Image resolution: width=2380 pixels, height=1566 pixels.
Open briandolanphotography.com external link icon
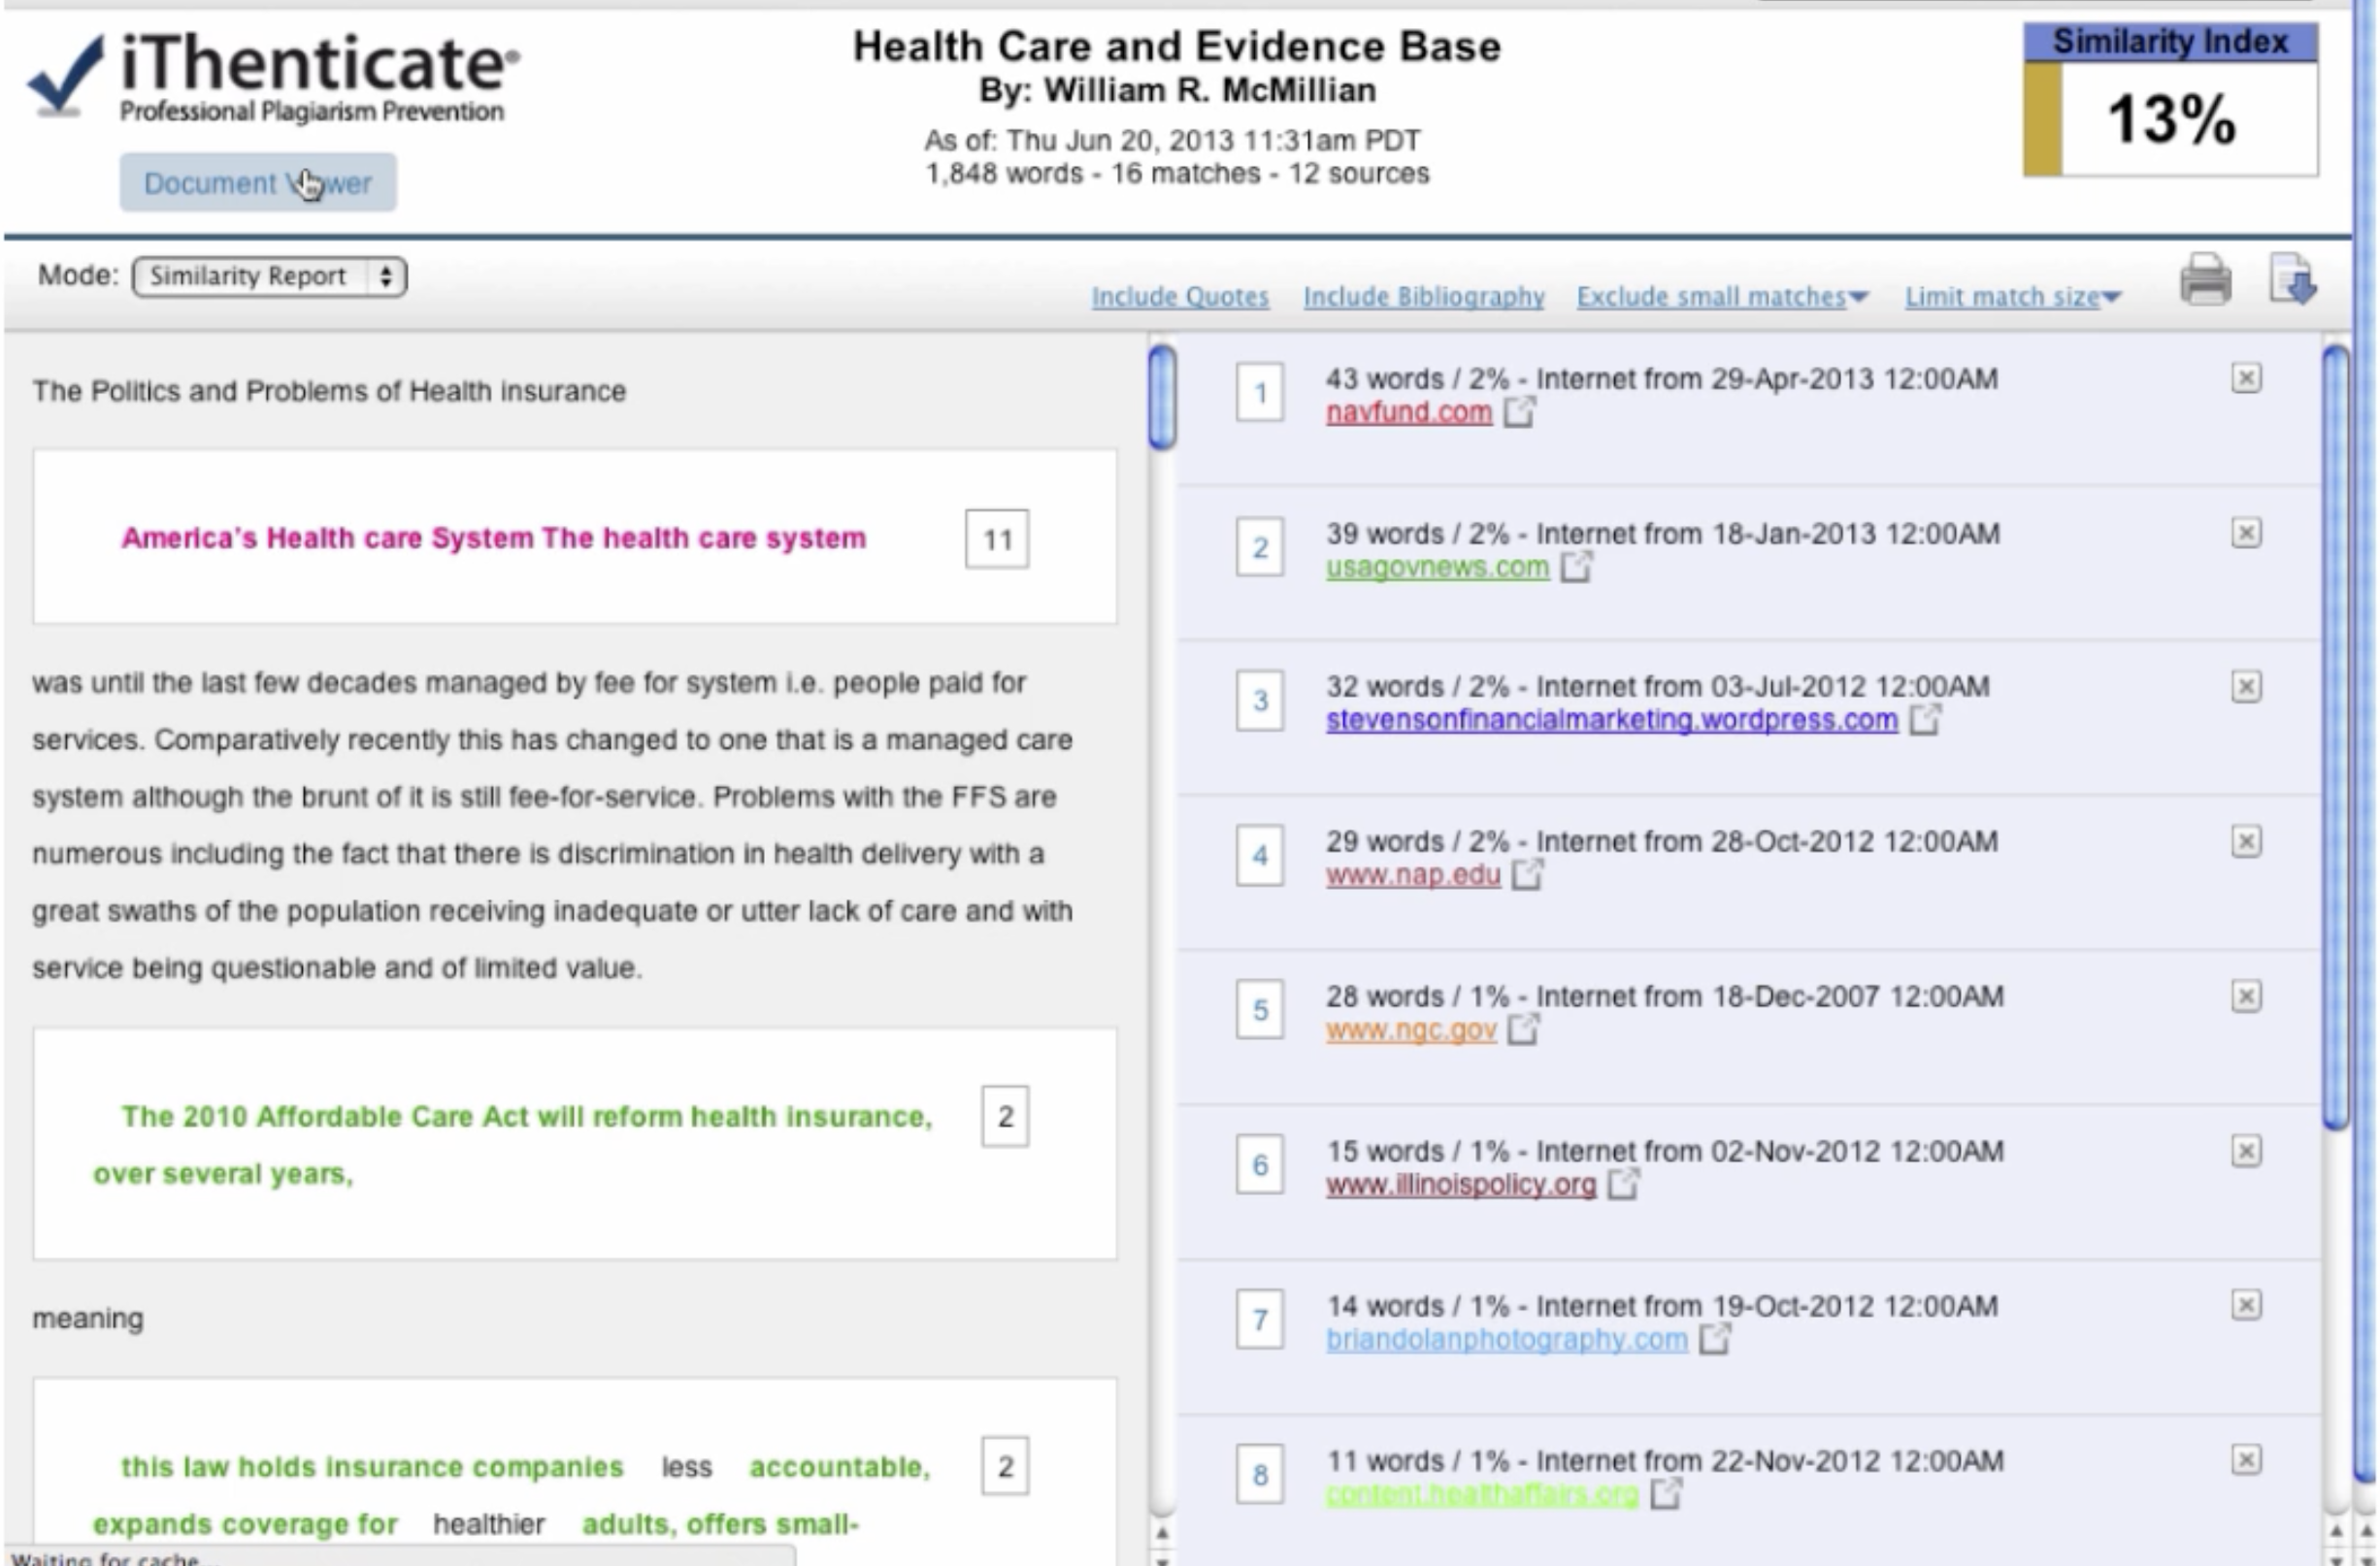[x=1714, y=1338]
